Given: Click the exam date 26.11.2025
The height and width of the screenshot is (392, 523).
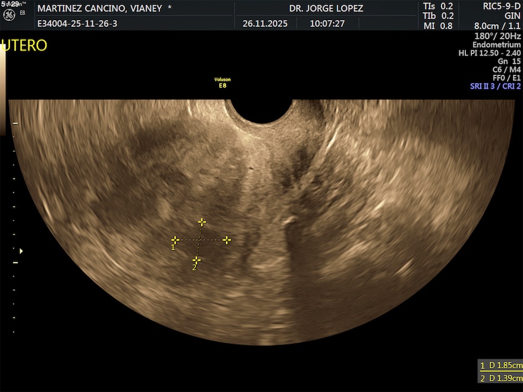Looking at the screenshot, I should pos(265,24).
